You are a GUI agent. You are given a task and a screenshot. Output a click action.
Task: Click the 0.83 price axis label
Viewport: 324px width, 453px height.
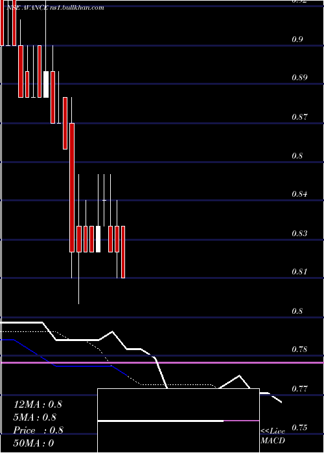[299, 233]
